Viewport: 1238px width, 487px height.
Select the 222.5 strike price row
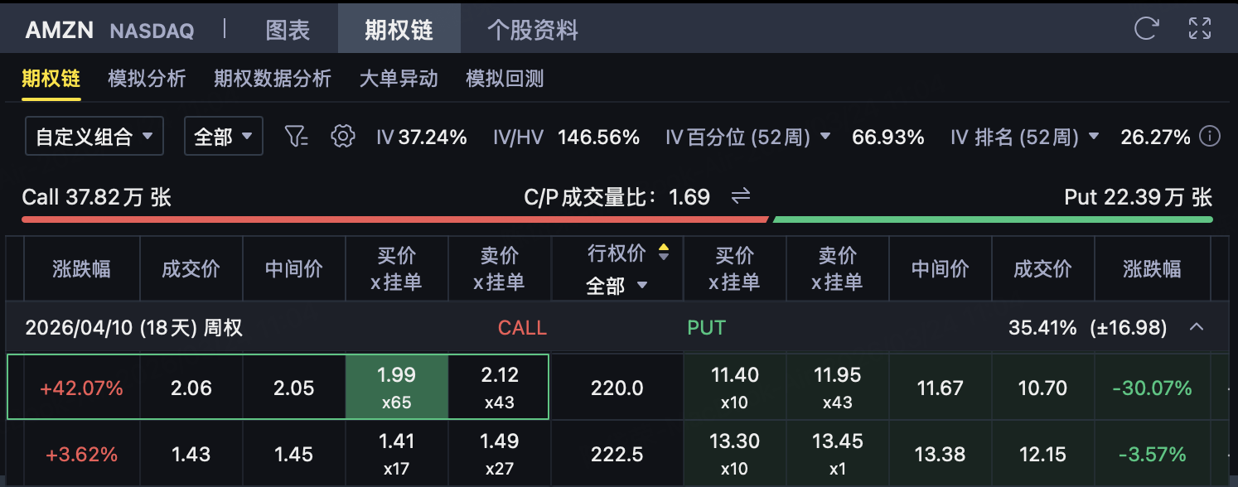coord(617,454)
